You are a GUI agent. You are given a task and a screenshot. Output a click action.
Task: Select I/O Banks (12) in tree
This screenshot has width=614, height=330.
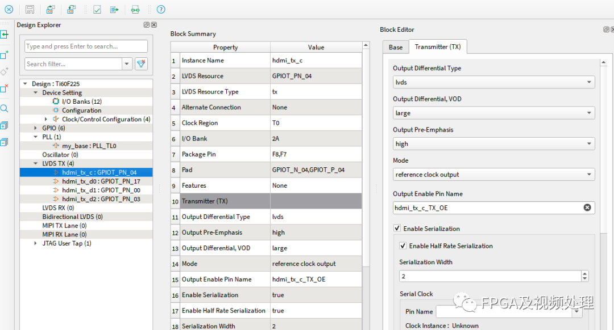pos(82,101)
